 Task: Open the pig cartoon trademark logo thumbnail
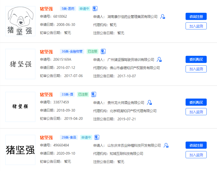(20, 21)
